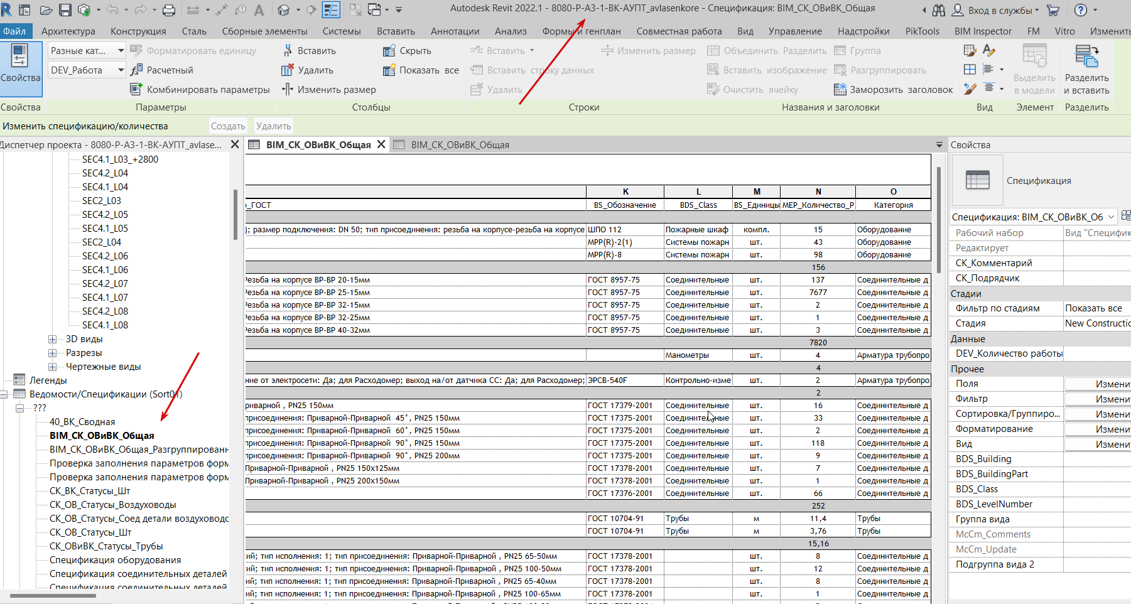Expand the 3D виды tree node
The width and height of the screenshot is (1131, 604).
click(x=53, y=339)
